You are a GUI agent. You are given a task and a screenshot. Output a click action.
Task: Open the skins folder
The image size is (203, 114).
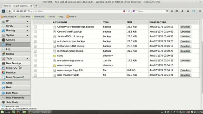(60, 56)
